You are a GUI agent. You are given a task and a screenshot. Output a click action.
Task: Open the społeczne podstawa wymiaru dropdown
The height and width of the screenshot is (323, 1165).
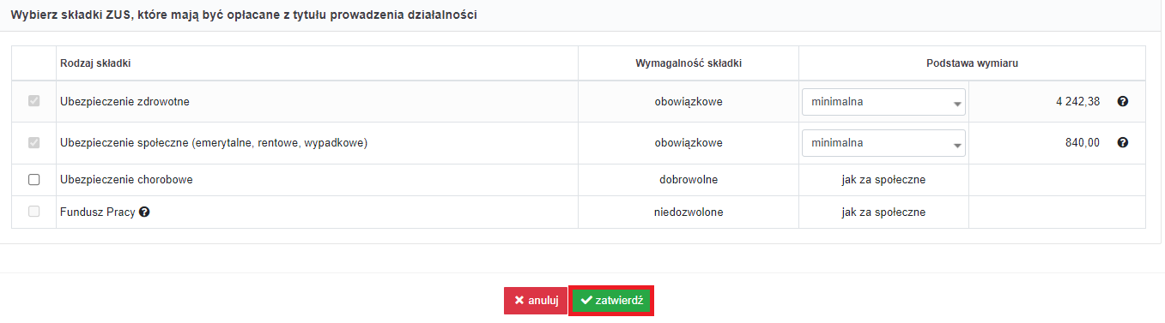coord(883,143)
